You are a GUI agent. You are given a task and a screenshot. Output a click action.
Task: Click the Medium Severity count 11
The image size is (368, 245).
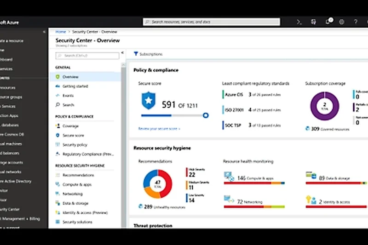coord(191,188)
